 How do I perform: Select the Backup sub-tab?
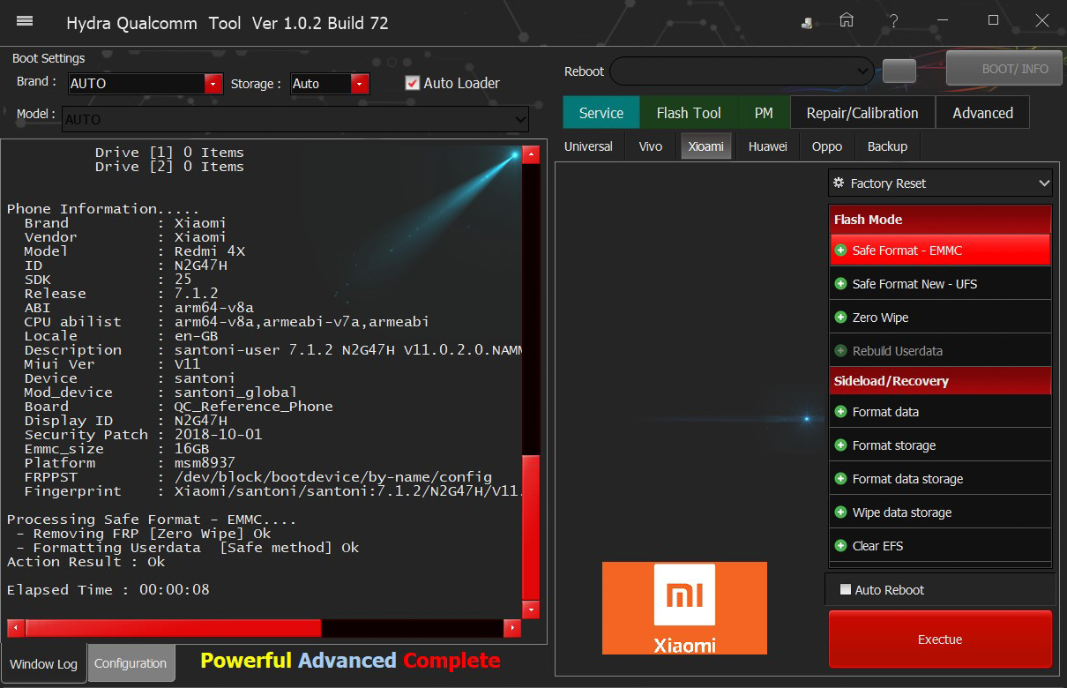tap(887, 146)
